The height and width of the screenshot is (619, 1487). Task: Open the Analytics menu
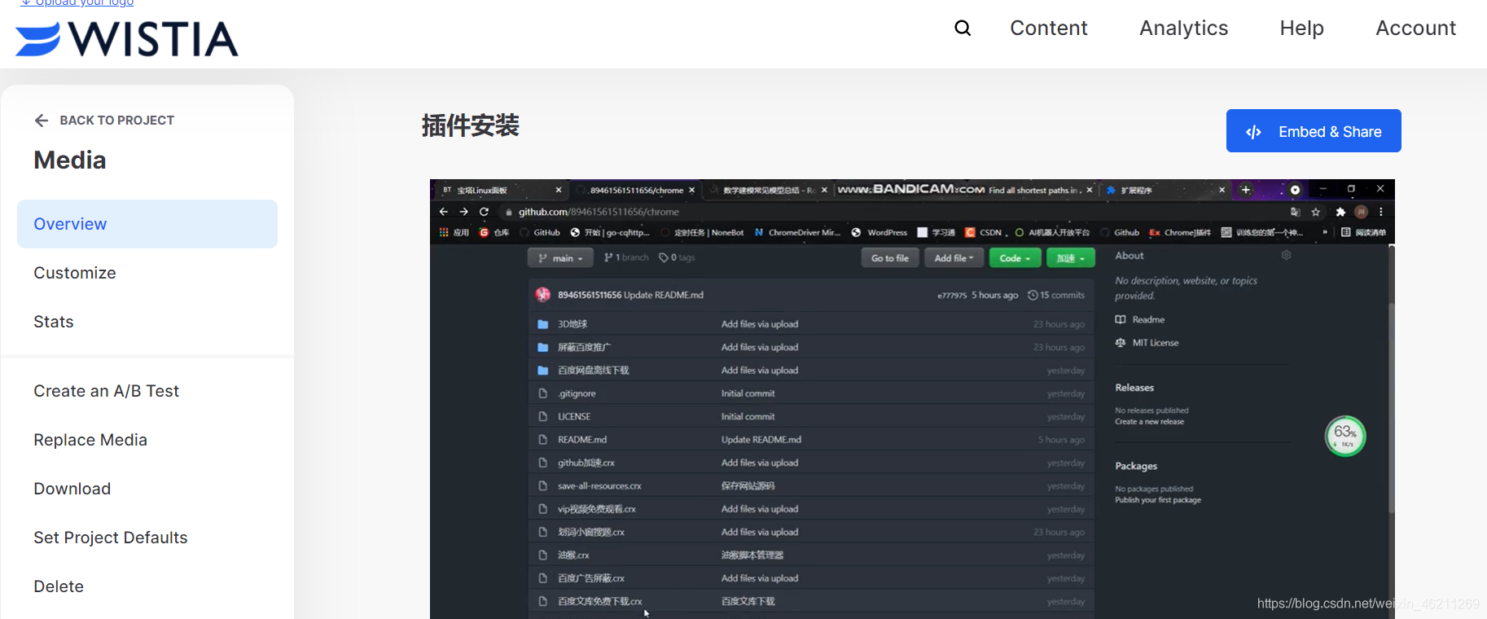(1183, 29)
